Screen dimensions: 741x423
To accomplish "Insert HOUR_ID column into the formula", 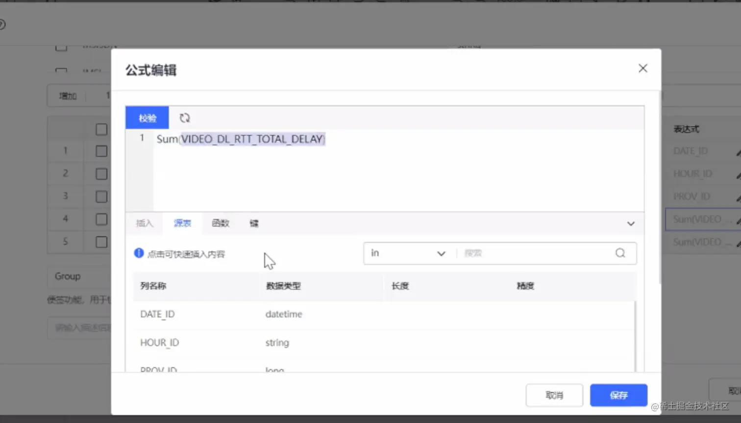I will (160, 343).
